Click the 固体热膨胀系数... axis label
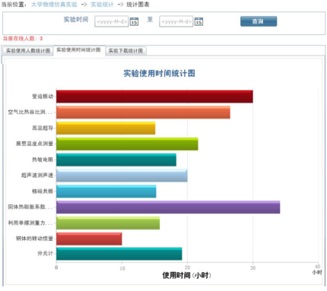The height and width of the screenshot is (291, 327). (x=30, y=207)
